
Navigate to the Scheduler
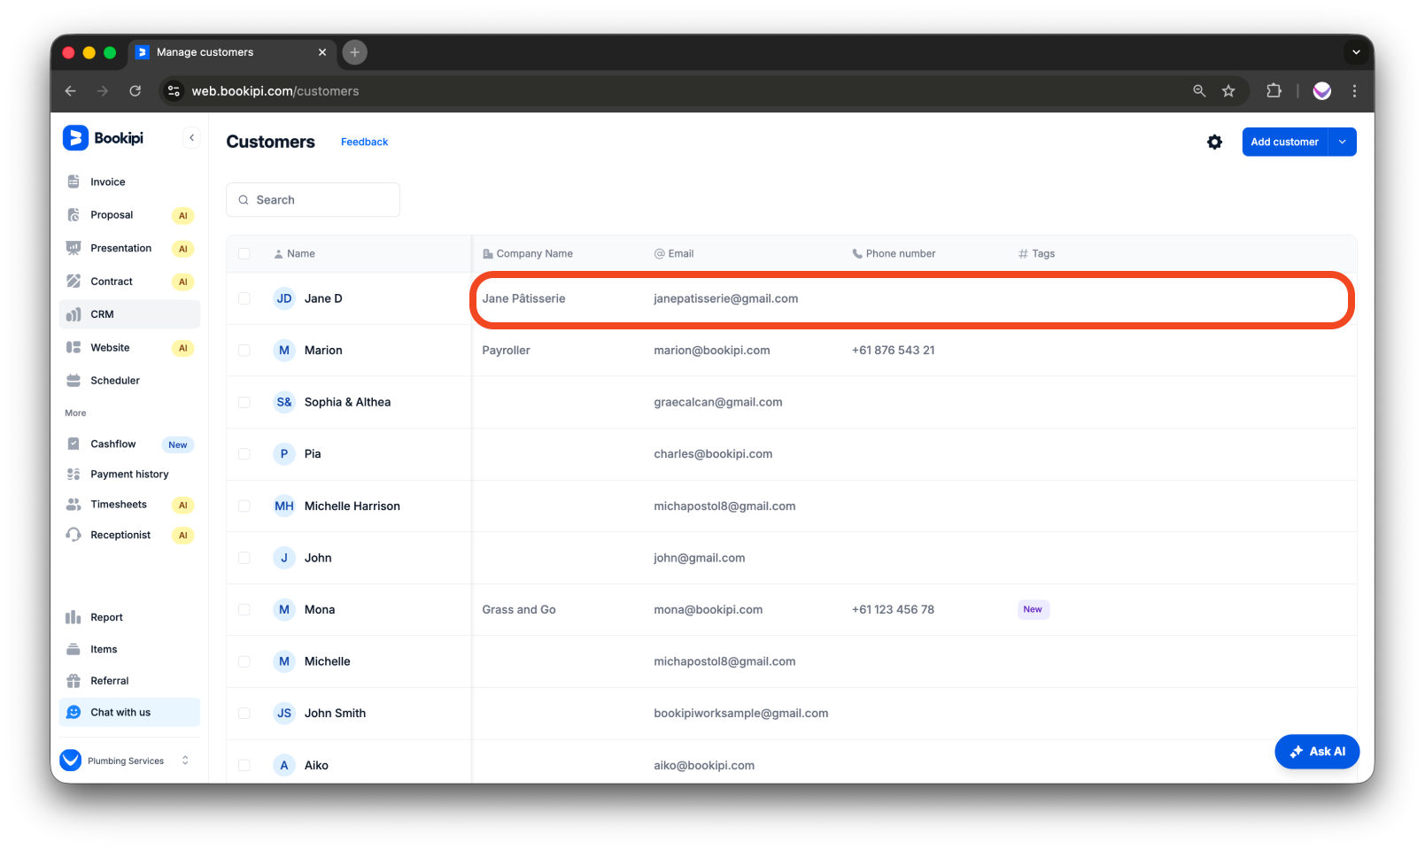115,380
